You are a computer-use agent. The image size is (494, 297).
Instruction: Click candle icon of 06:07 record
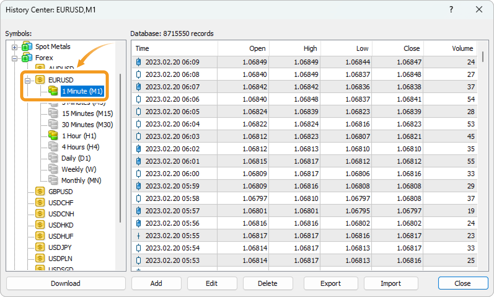click(139, 87)
